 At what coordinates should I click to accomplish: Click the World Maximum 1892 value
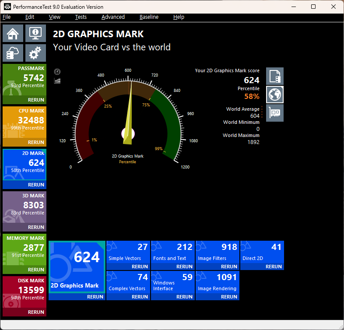click(x=253, y=142)
